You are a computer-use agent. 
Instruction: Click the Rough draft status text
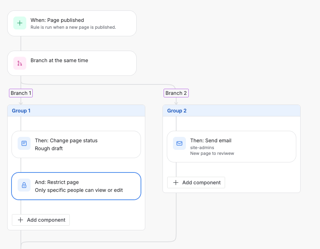point(49,148)
